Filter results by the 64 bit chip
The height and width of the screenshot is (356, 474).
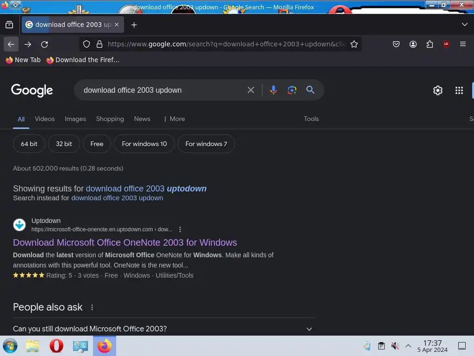click(29, 144)
